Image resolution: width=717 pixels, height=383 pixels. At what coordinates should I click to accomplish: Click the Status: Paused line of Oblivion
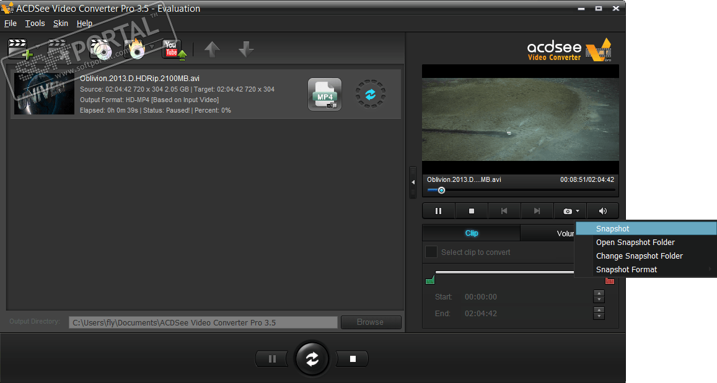click(x=156, y=111)
